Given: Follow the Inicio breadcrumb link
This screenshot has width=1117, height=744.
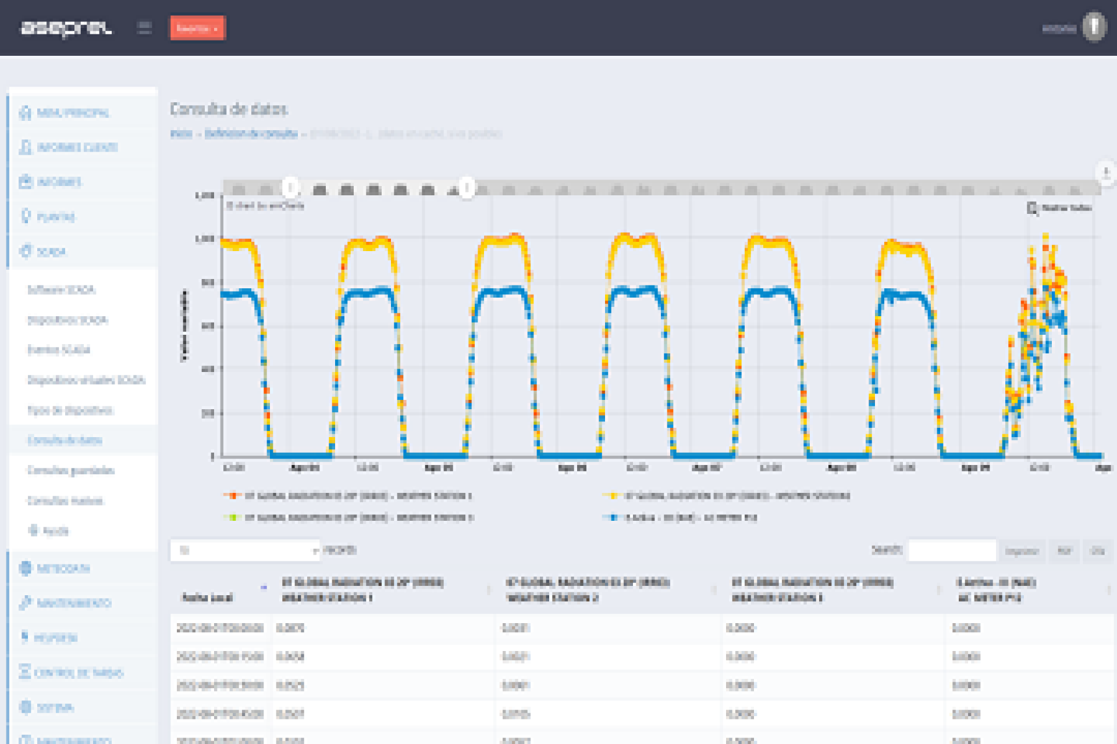Looking at the screenshot, I should click(181, 133).
